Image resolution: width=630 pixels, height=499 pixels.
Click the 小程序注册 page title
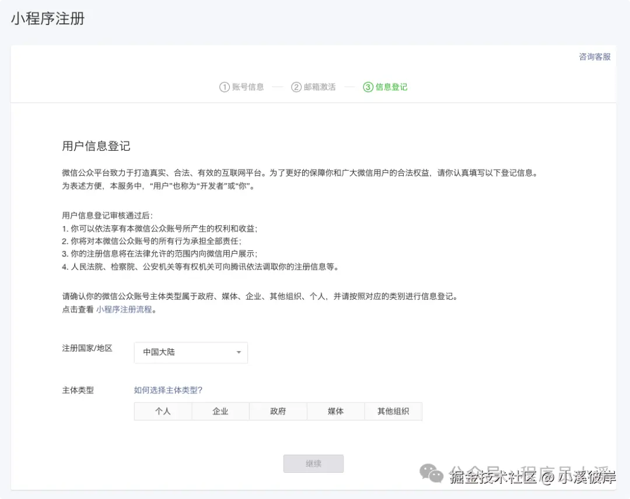point(47,19)
